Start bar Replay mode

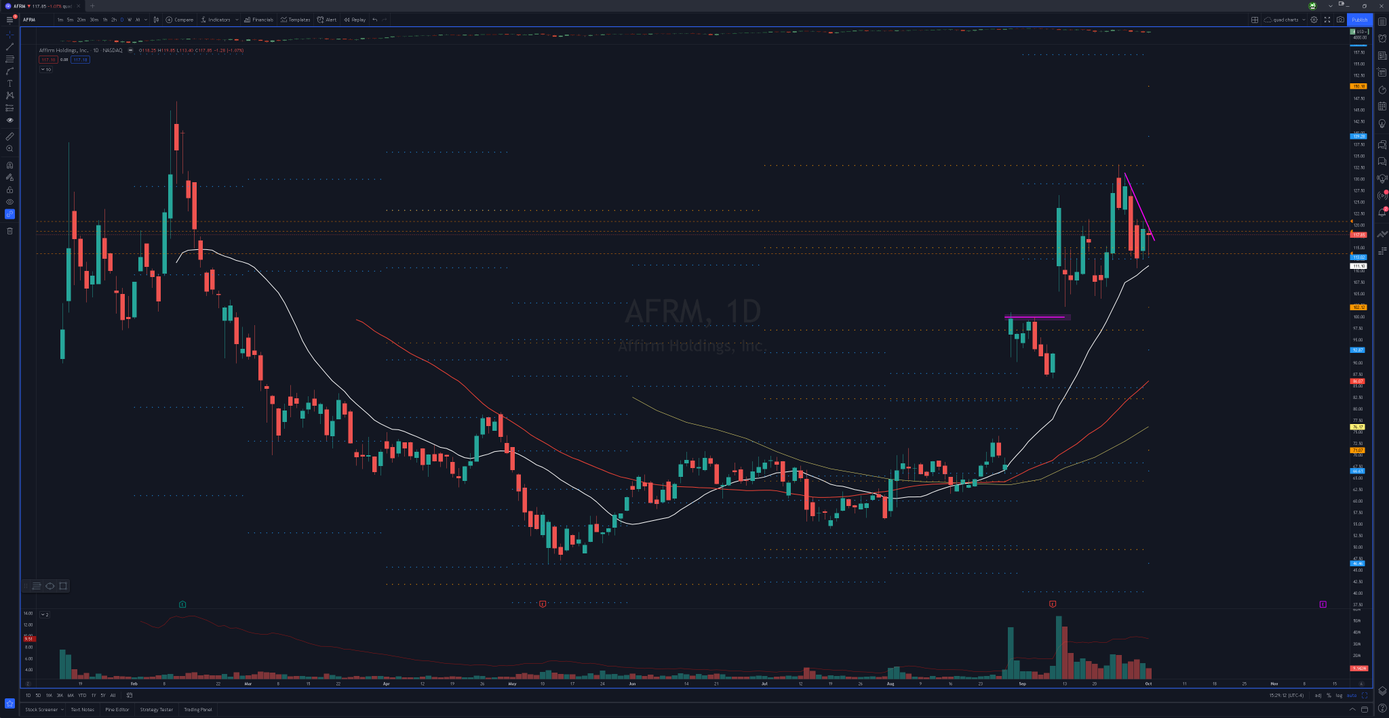click(355, 20)
